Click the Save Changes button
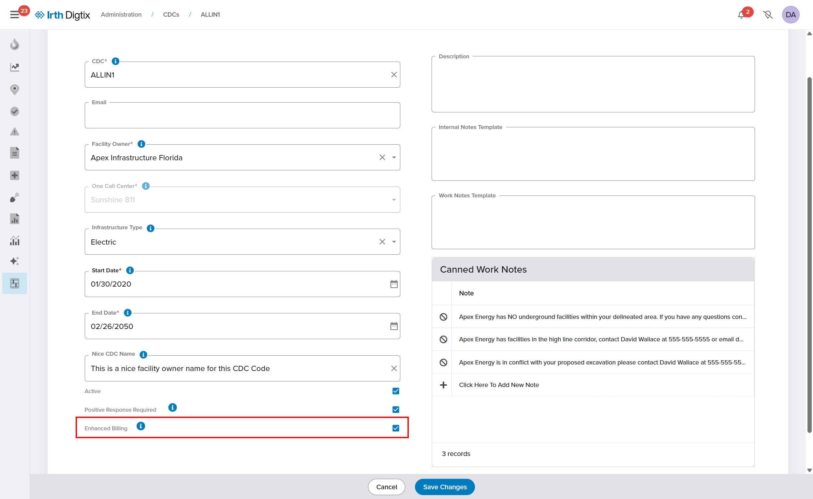The height and width of the screenshot is (499, 813). [444, 487]
